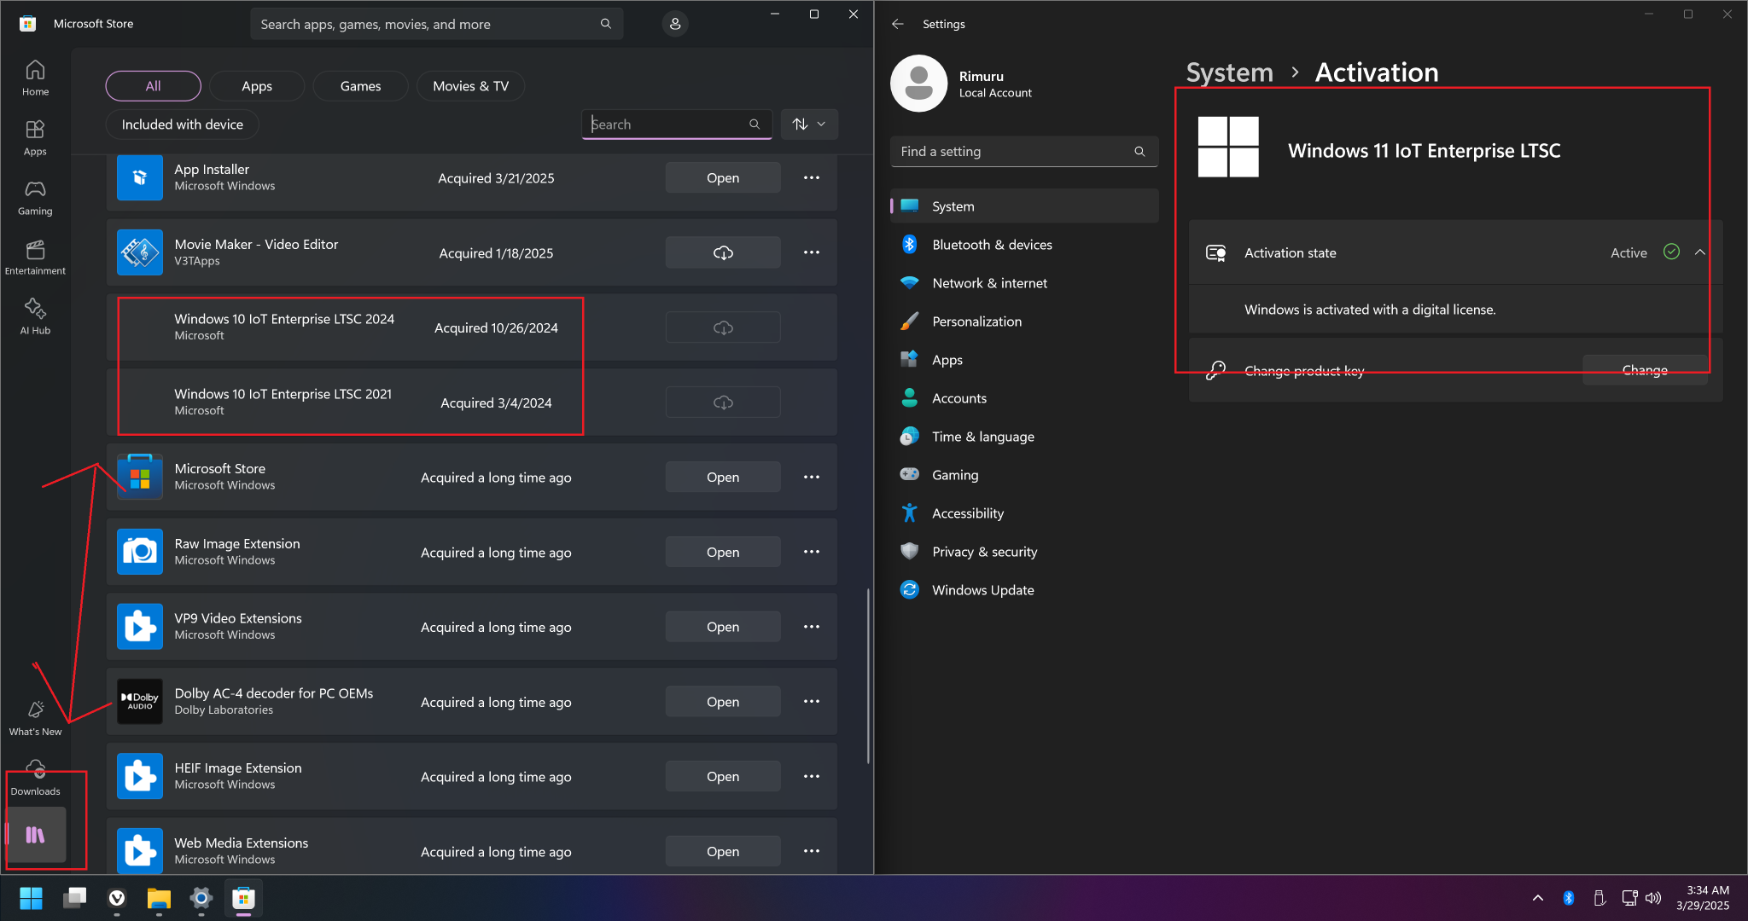
Task: Click System breadcrumb link in Settings
Action: 1229,72
